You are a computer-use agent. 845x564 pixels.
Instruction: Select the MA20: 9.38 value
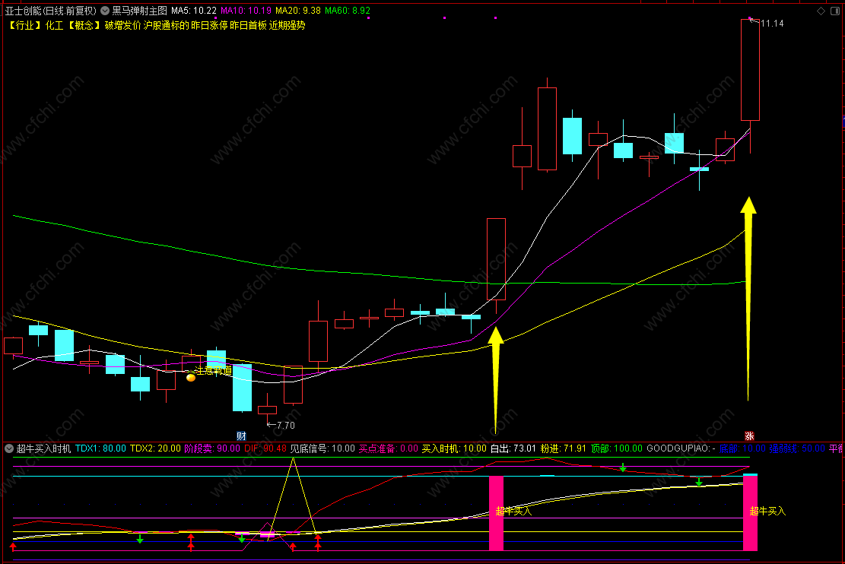tap(298, 11)
